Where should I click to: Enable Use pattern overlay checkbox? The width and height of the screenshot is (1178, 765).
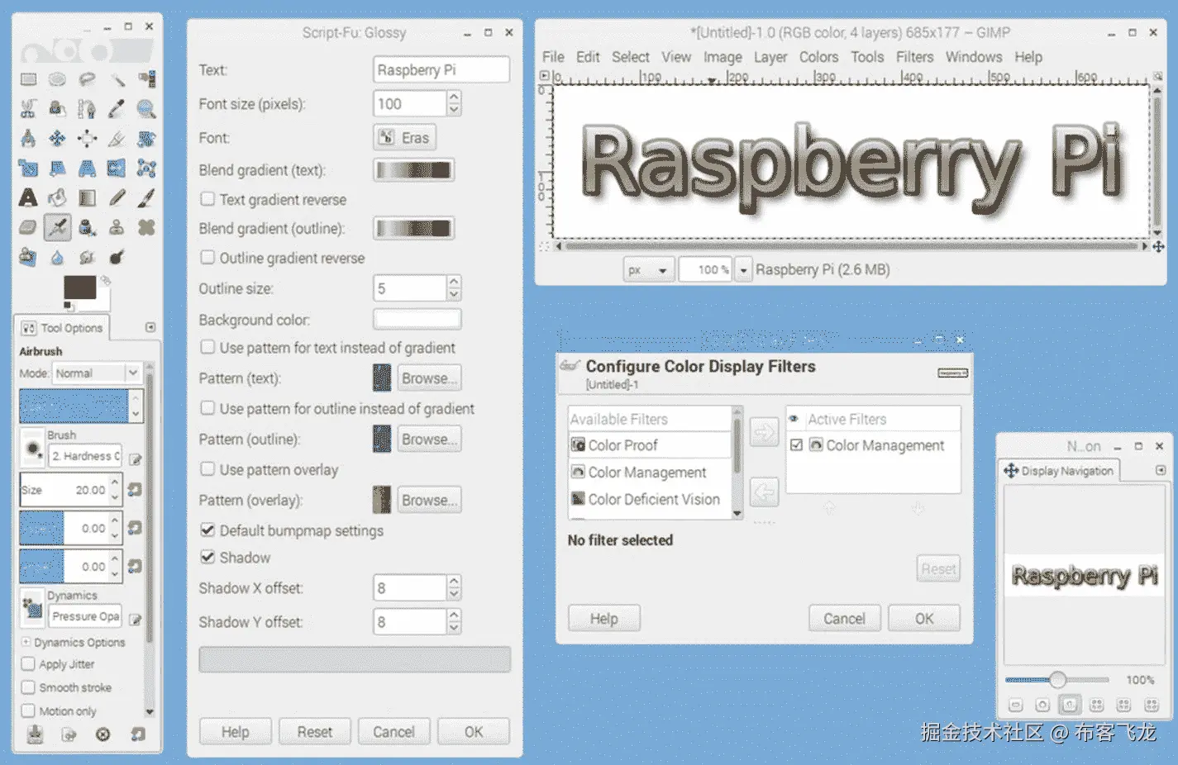pyautogui.click(x=207, y=469)
